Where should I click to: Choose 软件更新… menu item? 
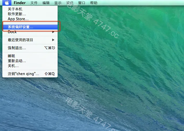17,14
